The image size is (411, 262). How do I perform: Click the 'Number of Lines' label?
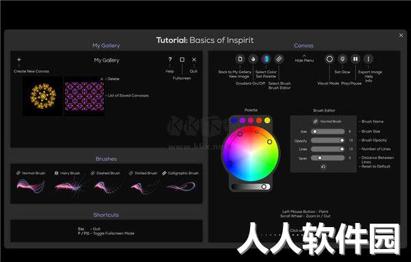click(376, 149)
